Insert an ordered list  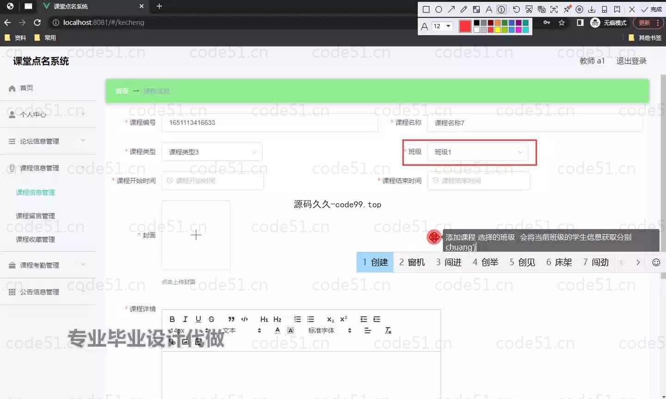tap(297, 319)
